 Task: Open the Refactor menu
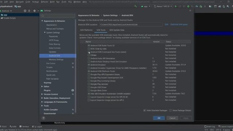(x=44, y=2)
